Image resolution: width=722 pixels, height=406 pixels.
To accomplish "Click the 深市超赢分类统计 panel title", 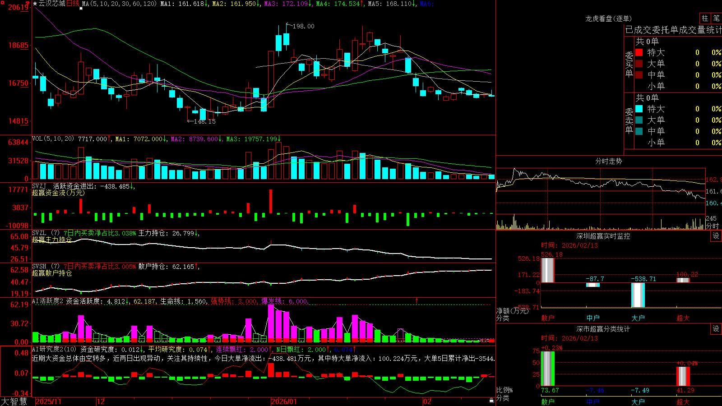I will pos(603,329).
